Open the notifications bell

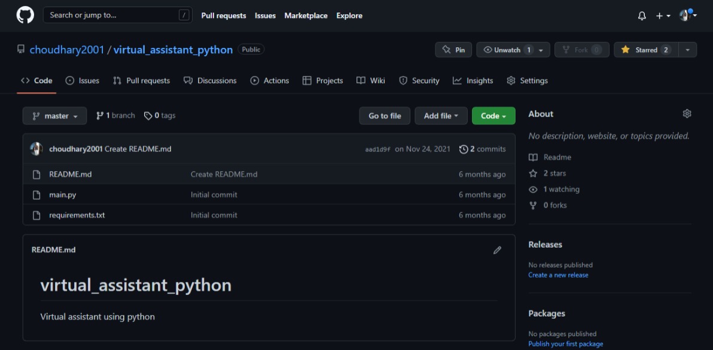tap(642, 16)
